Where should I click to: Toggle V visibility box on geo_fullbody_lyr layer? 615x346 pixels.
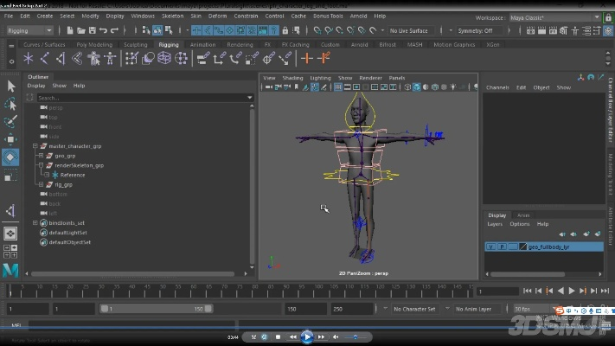coord(490,247)
